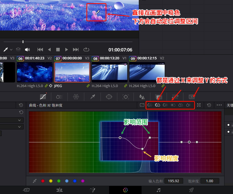Switch to Hue vs Luminance curve
The width and height of the screenshot is (233, 194).
tap(165, 105)
